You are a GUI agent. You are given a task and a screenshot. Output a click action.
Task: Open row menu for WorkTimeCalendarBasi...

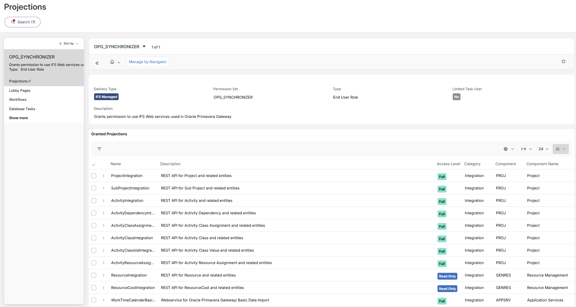104,300
